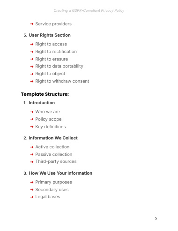This screenshot has width=178, height=231.
Task: Click the red arrow before Legal bases
Action: pyautogui.click(x=32, y=197)
